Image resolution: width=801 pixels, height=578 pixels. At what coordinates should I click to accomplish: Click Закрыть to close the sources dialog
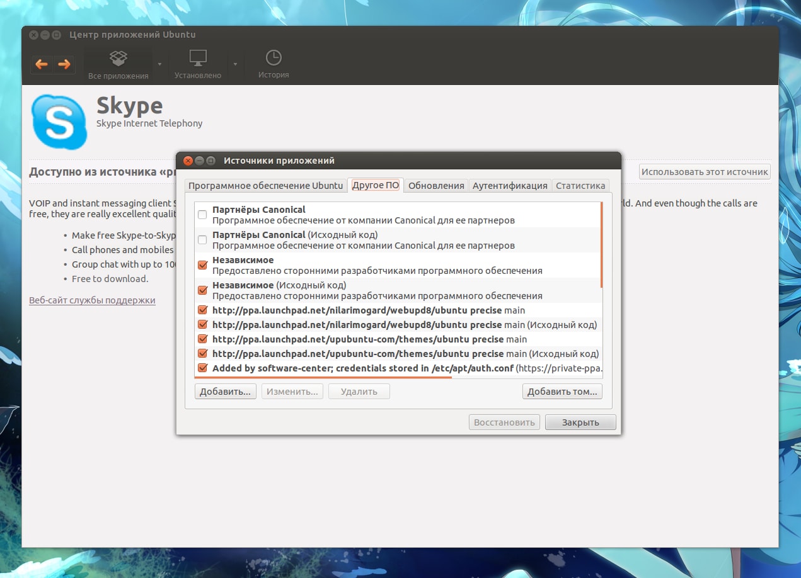[580, 422]
